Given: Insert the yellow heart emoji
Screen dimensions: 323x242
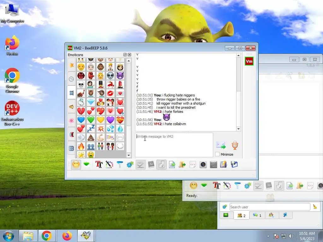Looking at the screenshot, I should [101, 119].
